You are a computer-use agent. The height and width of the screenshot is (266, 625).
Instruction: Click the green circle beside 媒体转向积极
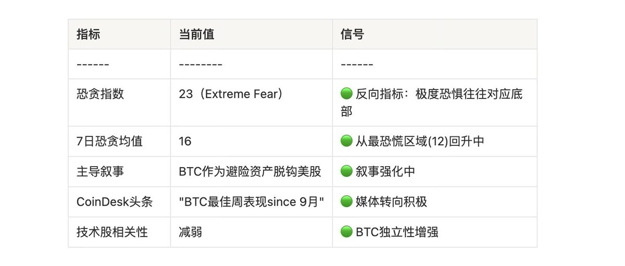(346, 201)
